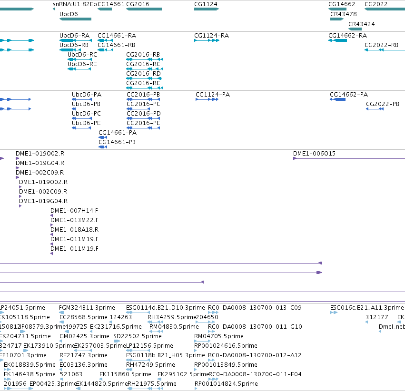405x391 pixels.
Task: Select EST GM02425.3prime
Action: pos(84,336)
